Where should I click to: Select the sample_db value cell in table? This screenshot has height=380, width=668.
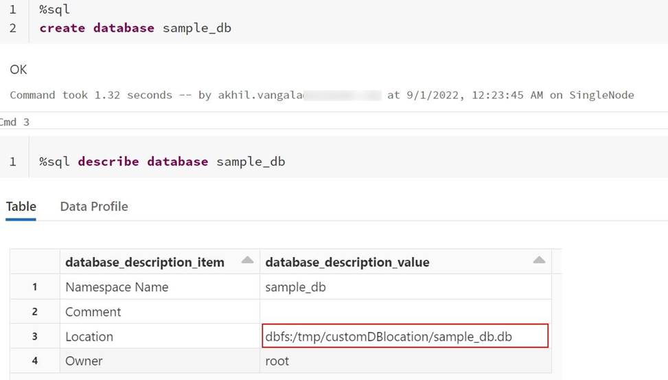[x=296, y=287]
